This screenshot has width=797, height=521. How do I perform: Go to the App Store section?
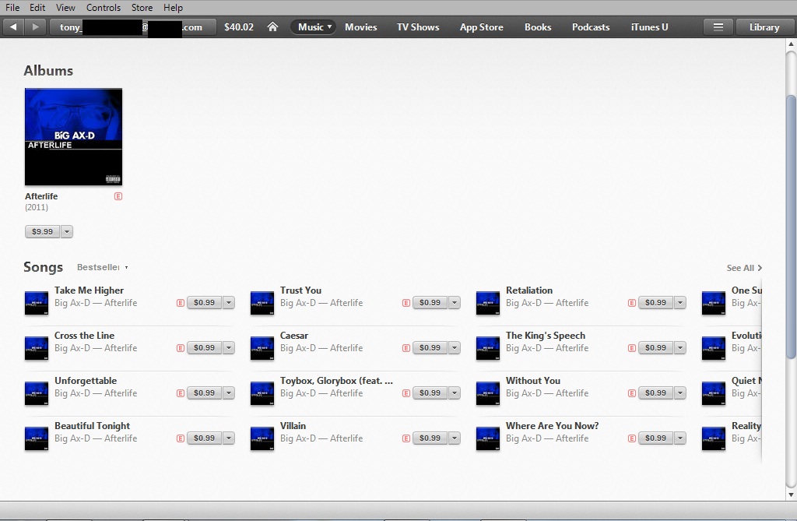click(481, 27)
